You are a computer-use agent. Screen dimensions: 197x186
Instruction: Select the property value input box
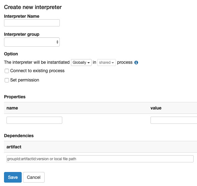(x=173, y=120)
